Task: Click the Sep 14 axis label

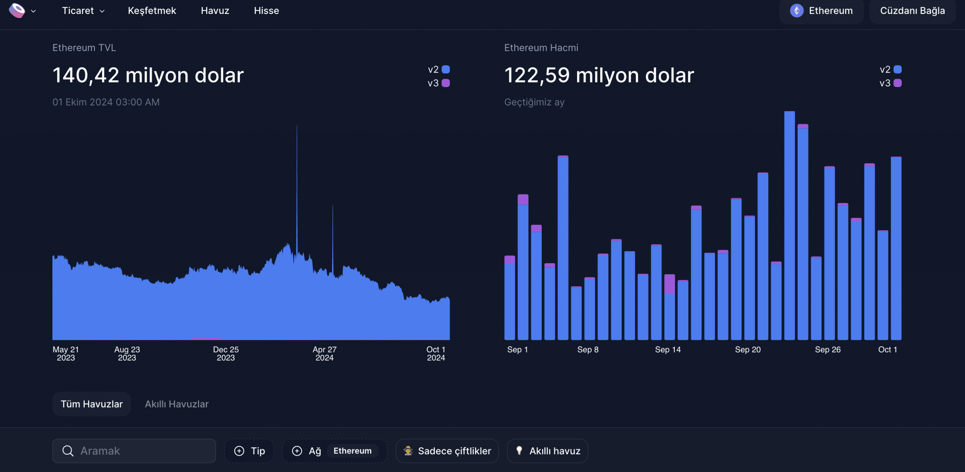Action: 668,350
